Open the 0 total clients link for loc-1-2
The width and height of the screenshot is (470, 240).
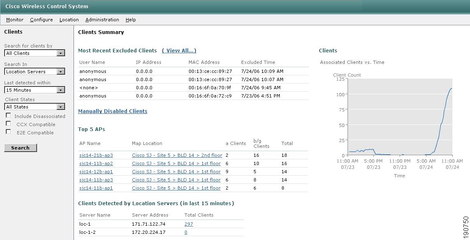tap(186, 232)
